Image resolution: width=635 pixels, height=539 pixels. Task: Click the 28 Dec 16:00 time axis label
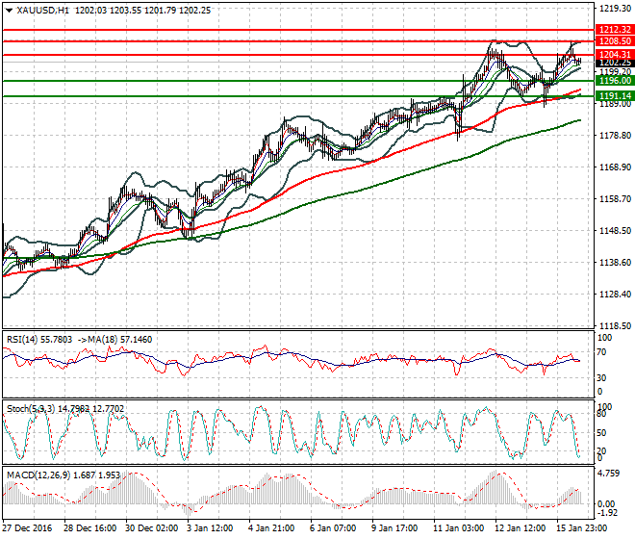pos(89,528)
